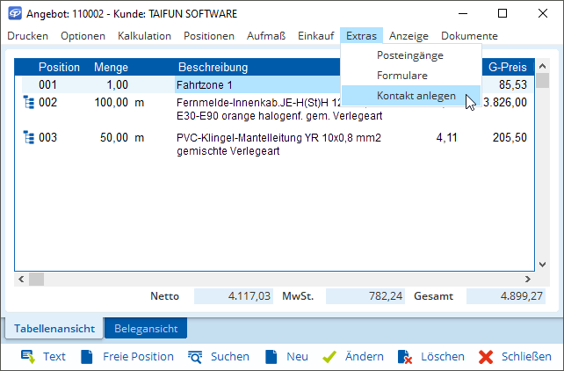Click the Suchen search icon

click(x=195, y=356)
